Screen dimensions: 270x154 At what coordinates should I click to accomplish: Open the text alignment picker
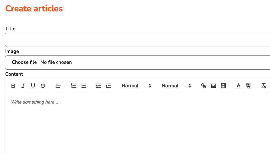[x=58, y=86]
